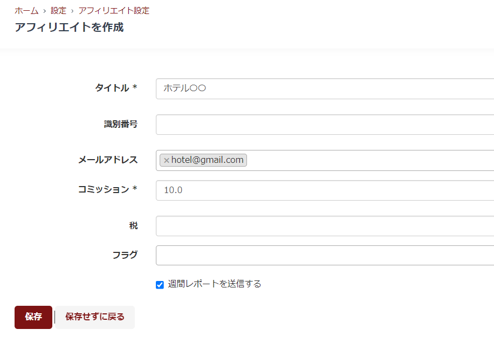Focus the empty 税 input field
The width and height of the screenshot is (494, 343).
pyautogui.click(x=324, y=226)
